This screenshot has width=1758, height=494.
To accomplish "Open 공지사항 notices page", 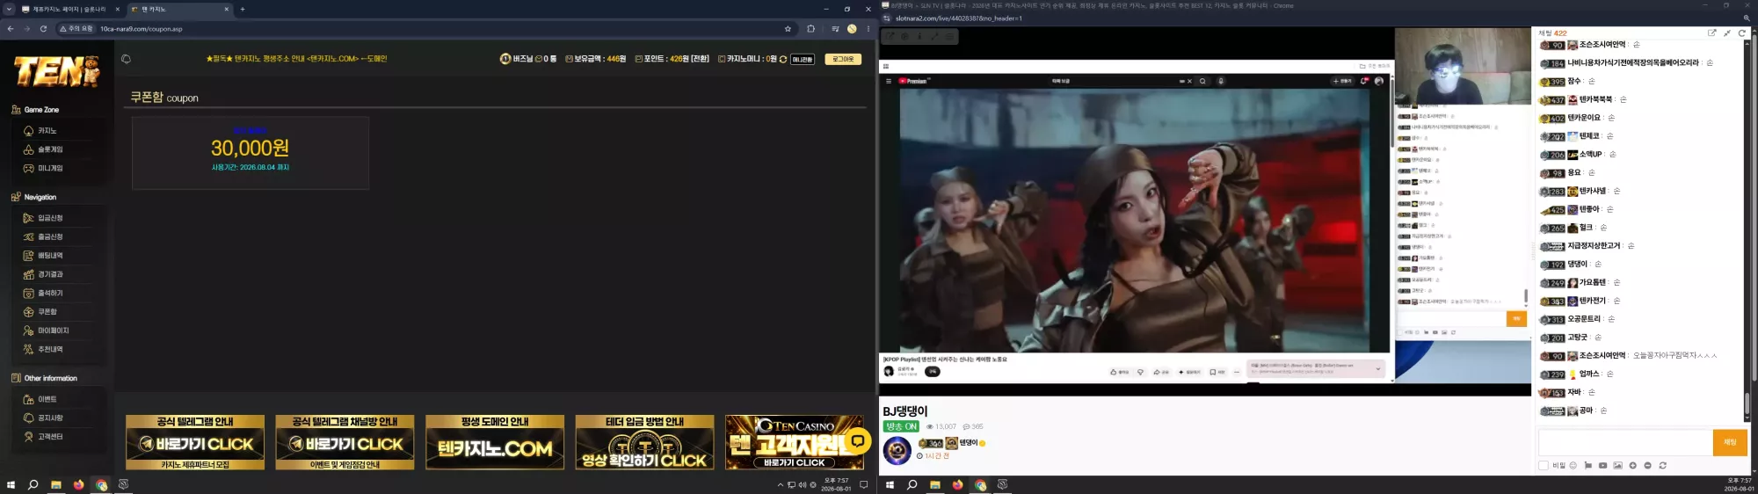I will point(50,418).
